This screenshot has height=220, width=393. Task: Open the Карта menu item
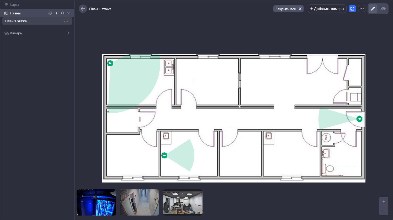pos(14,4)
